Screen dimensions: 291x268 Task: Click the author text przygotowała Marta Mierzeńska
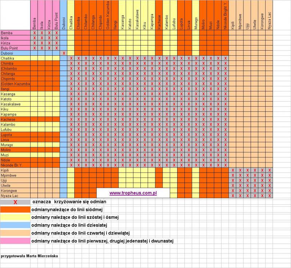(29, 256)
